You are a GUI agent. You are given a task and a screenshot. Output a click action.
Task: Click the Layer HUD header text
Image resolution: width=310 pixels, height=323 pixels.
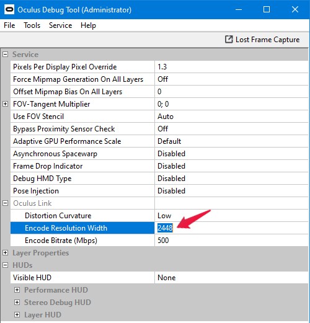click(43, 315)
